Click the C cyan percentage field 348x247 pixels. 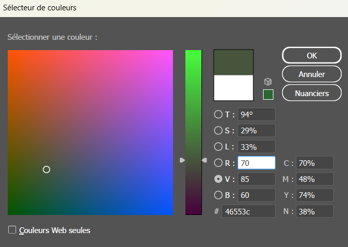[315, 163]
